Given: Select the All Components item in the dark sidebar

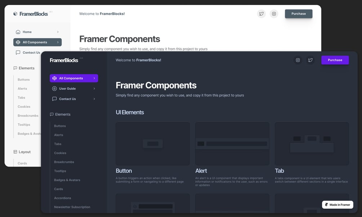Looking at the screenshot, I should pyautogui.click(x=74, y=78).
